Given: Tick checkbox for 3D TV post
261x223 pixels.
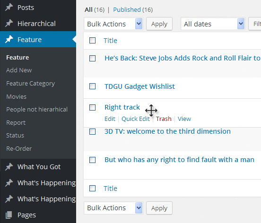Looking at the screenshot, I should click(92, 131).
